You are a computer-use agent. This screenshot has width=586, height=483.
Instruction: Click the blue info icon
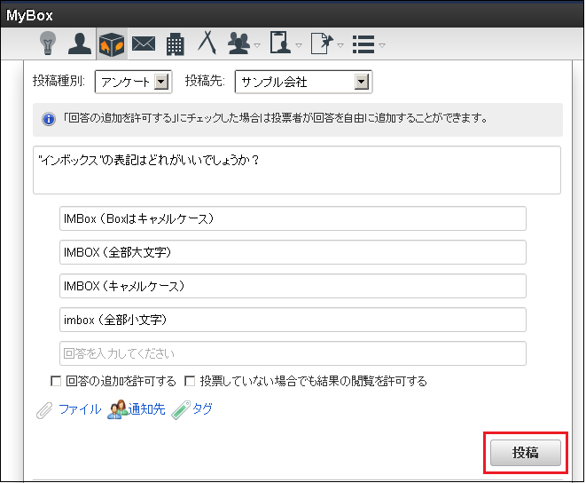(x=49, y=119)
